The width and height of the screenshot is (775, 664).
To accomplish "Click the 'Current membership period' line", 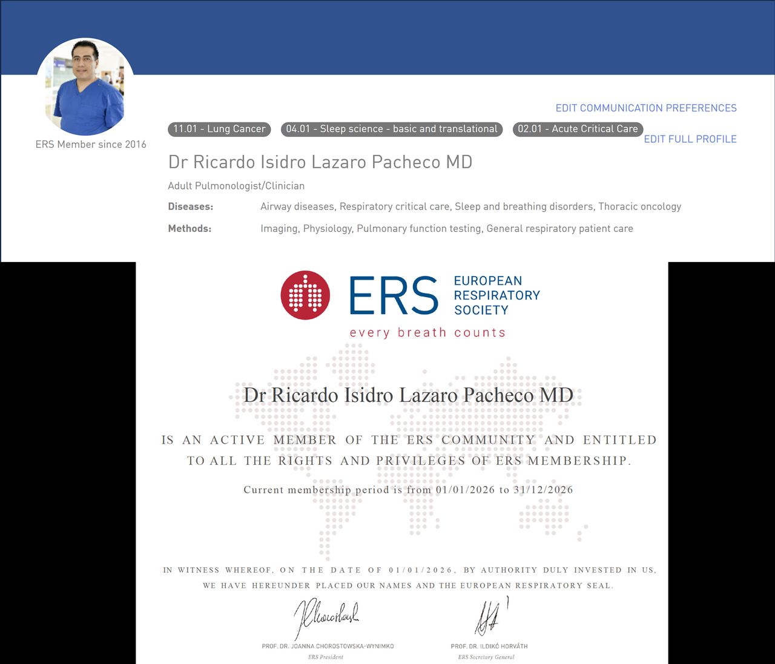I will pyautogui.click(x=408, y=490).
